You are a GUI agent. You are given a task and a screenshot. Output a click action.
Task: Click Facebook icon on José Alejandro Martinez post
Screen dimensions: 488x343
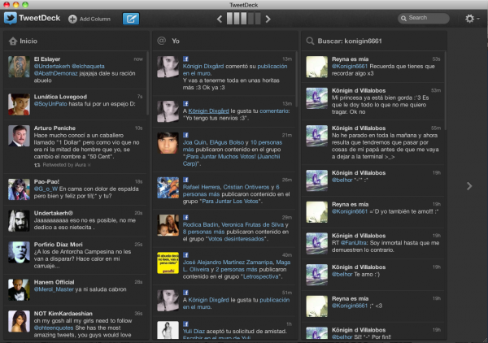tap(185, 255)
